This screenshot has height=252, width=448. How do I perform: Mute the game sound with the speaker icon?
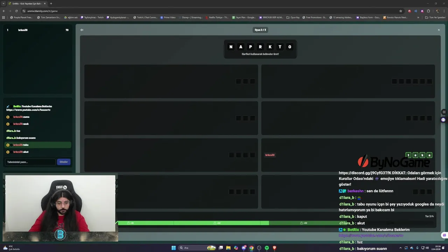pyautogui.click(x=82, y=30)
